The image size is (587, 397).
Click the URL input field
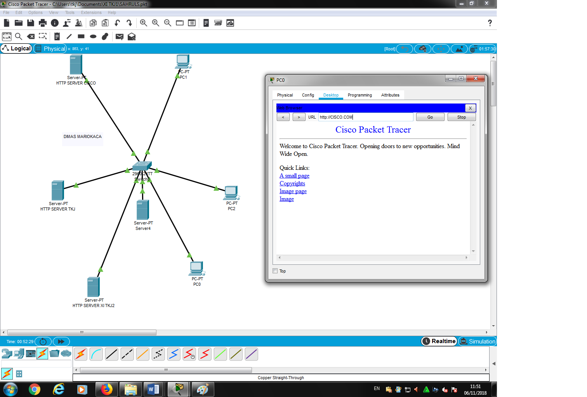click(366, 117)
